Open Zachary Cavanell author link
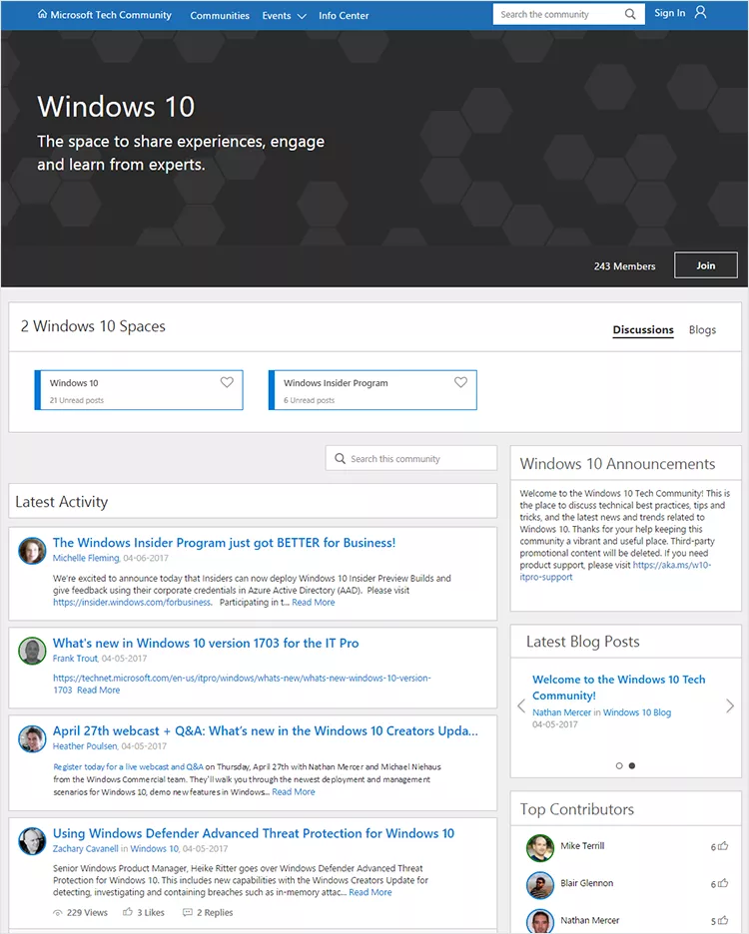 (85, 849)
